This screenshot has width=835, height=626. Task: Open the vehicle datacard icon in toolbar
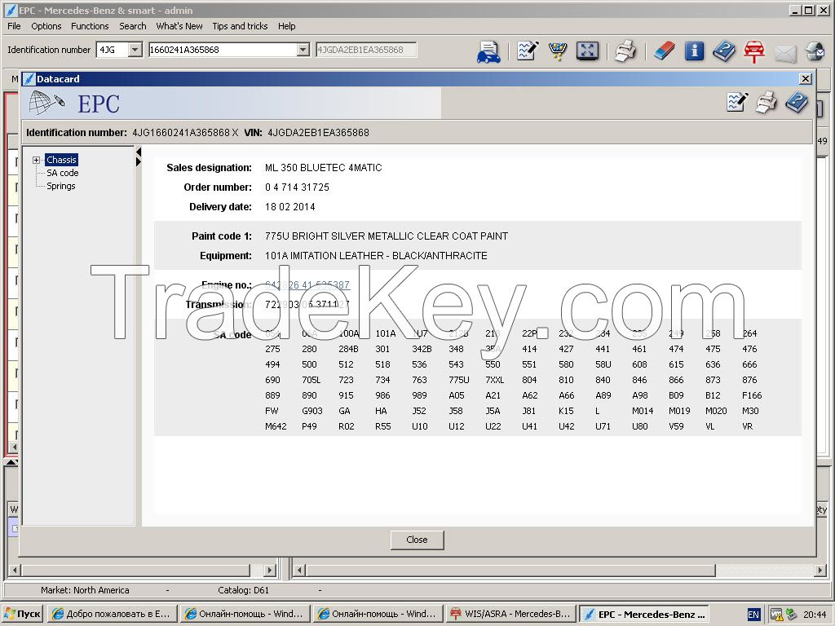pyautogui.click(x=488, y=51)
